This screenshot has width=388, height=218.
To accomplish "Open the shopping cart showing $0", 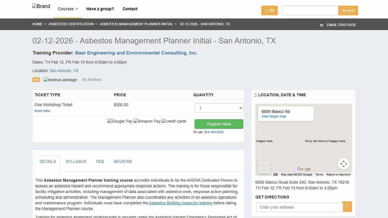I will (x=269, y=11).
